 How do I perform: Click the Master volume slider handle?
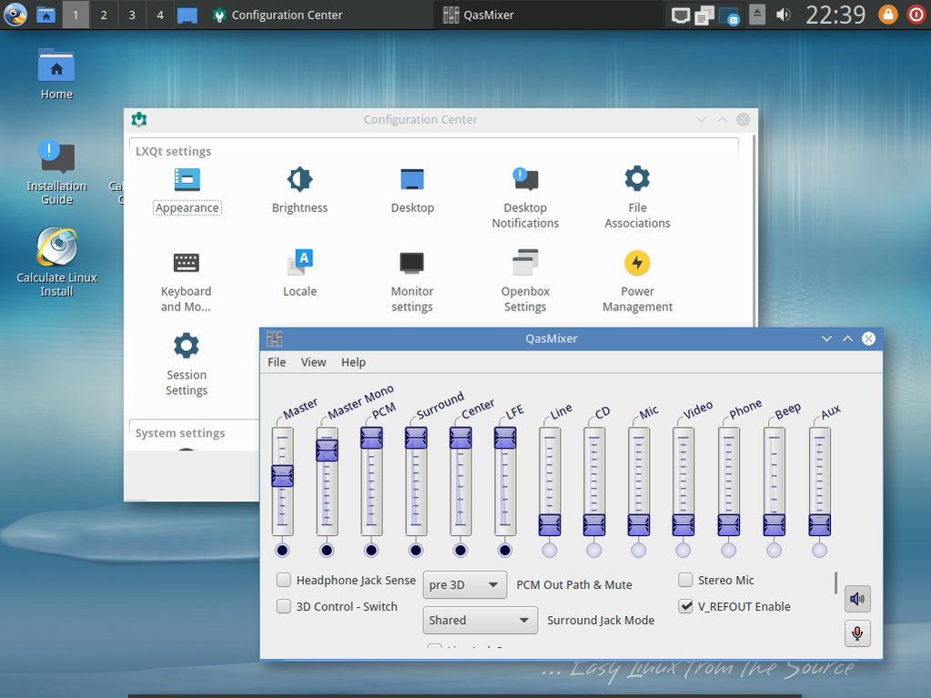click(282, 475)
